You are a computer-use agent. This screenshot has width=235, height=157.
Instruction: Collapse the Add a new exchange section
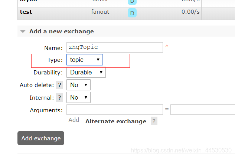(x=23, y=31)
